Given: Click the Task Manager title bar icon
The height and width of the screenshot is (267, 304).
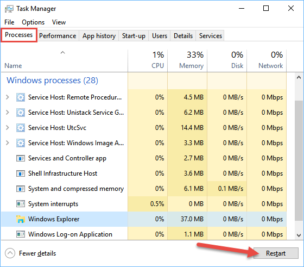Looking at the screenshot, I should [x=9, y=9].
